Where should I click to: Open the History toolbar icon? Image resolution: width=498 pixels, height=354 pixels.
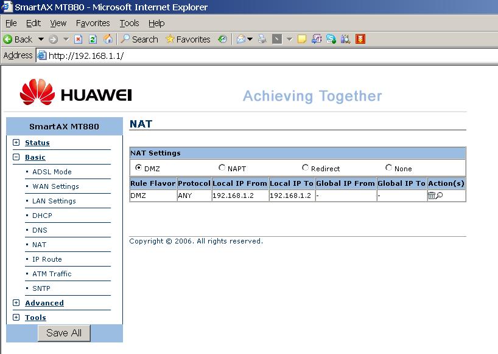click(x=223, y=39)
